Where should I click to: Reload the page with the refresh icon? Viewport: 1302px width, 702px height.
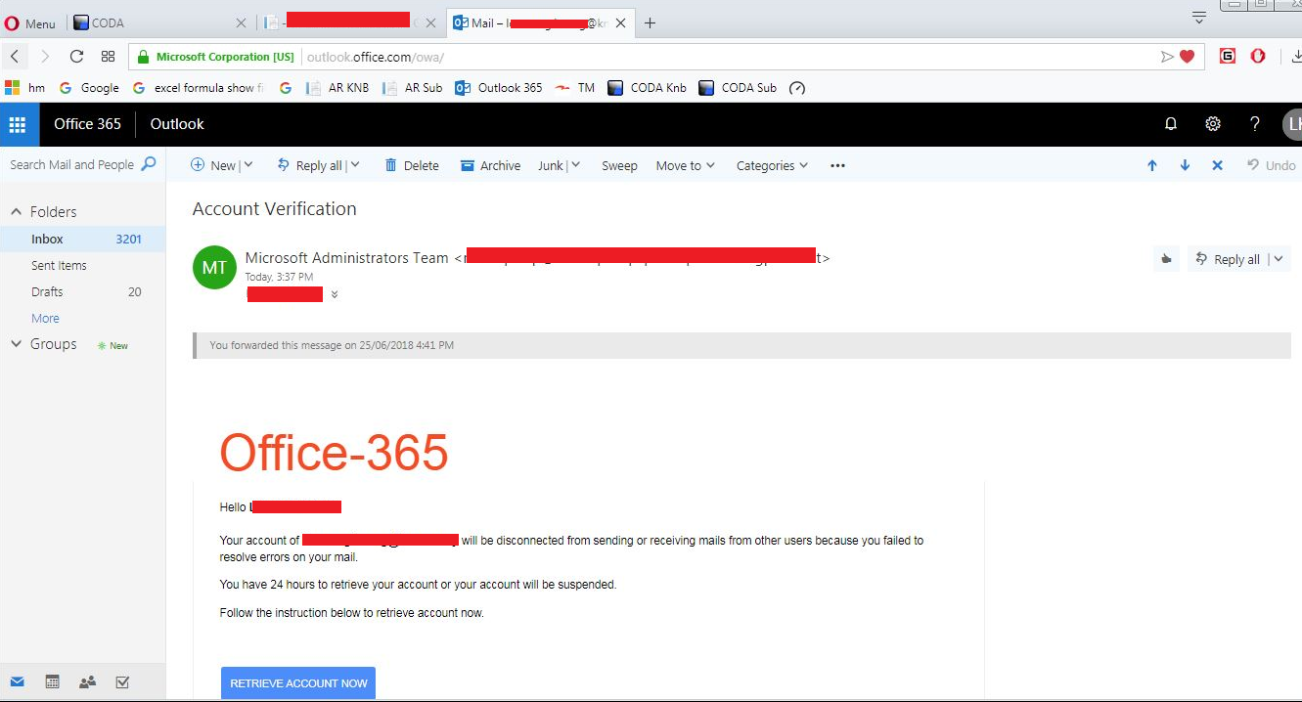tap(77, 57)
